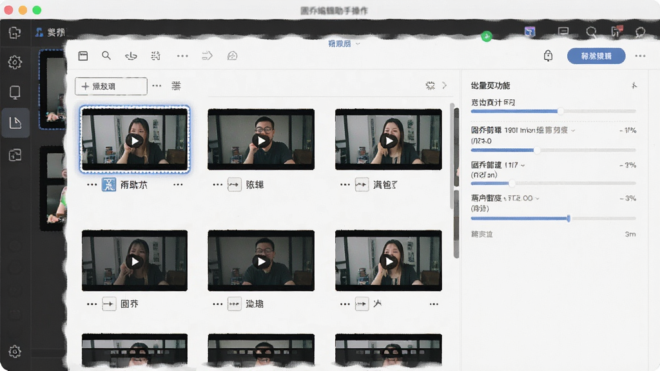Image resolution: width=660 pixels, height=371 pixels.
Task: Click the add-frame icon in the dark sidebar
Action: pyautogui.click(x=15, y=155)
